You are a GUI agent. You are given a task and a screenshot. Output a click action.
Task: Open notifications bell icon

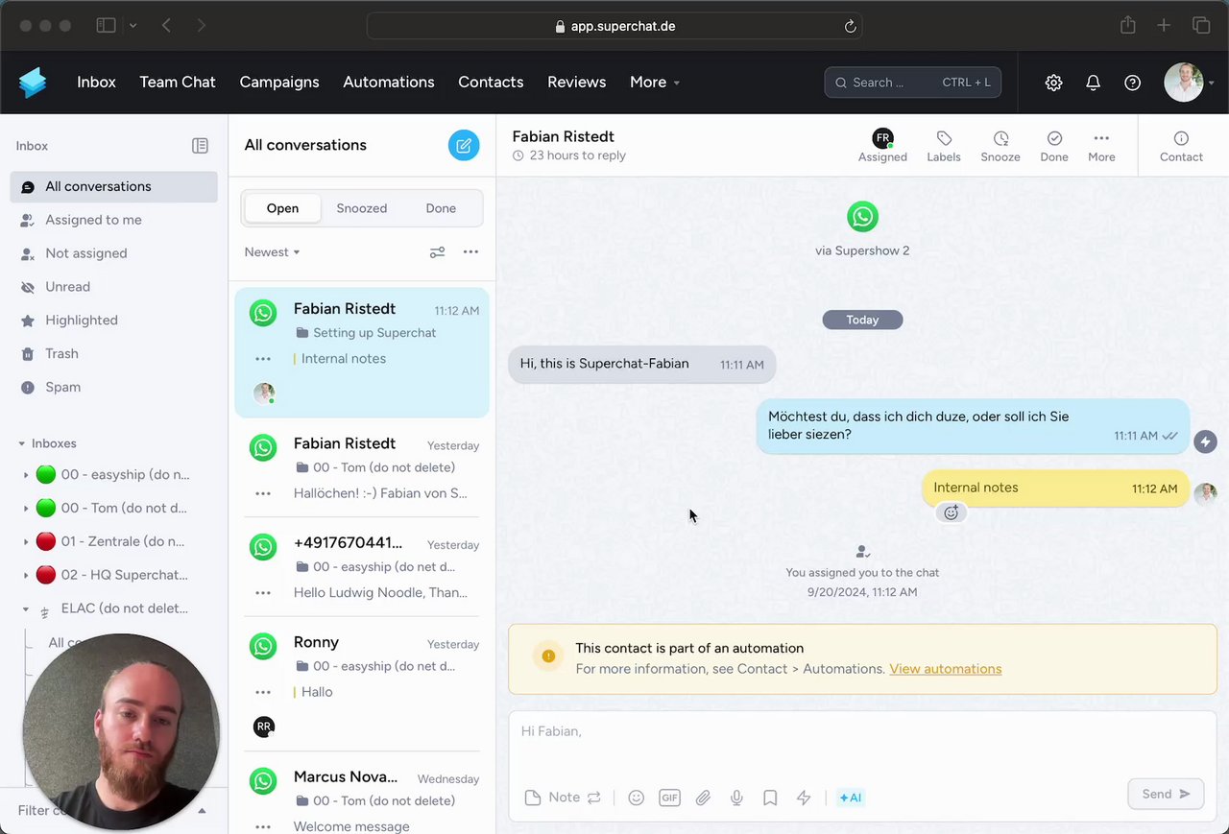1093,83
